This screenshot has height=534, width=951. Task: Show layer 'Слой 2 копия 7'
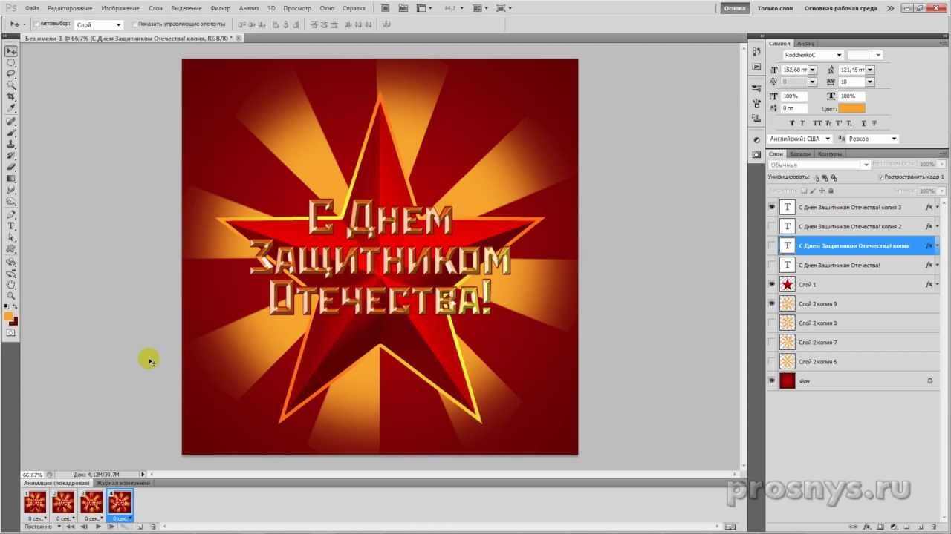(x=772, y=342)
